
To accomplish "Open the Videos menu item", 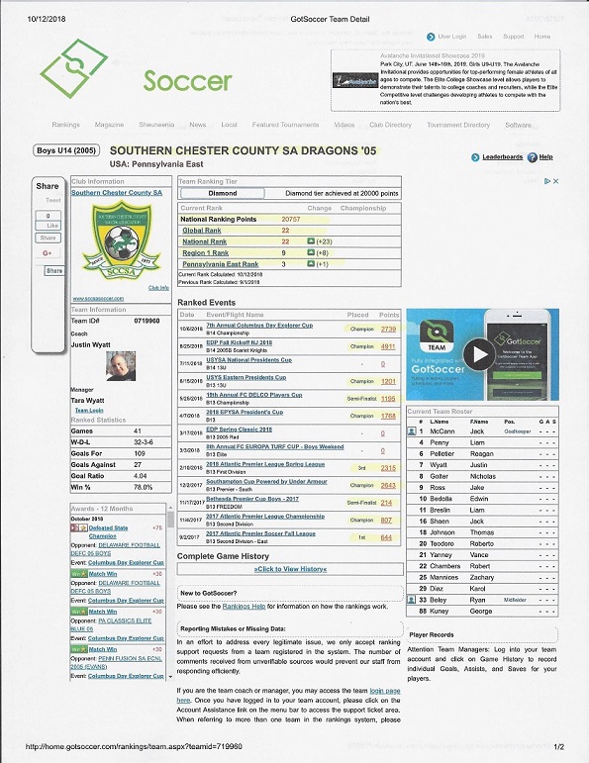I will 344,125.
